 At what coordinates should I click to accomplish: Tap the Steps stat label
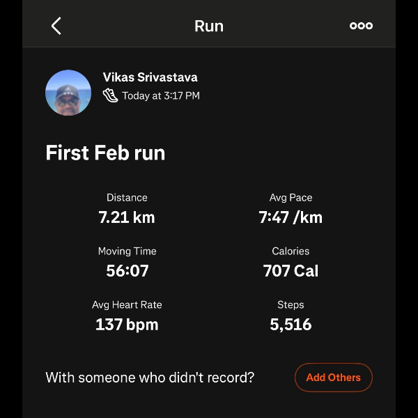coord(291,305)
